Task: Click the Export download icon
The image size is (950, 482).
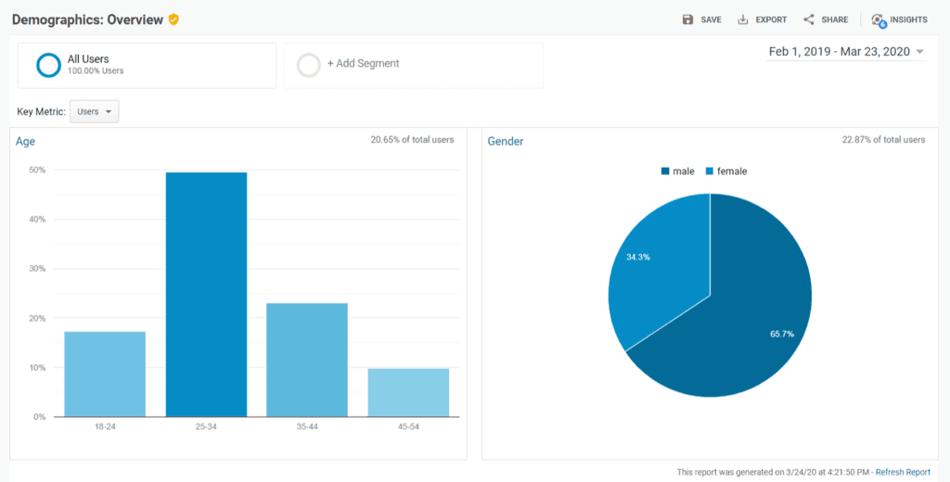Action: point(743,19)
